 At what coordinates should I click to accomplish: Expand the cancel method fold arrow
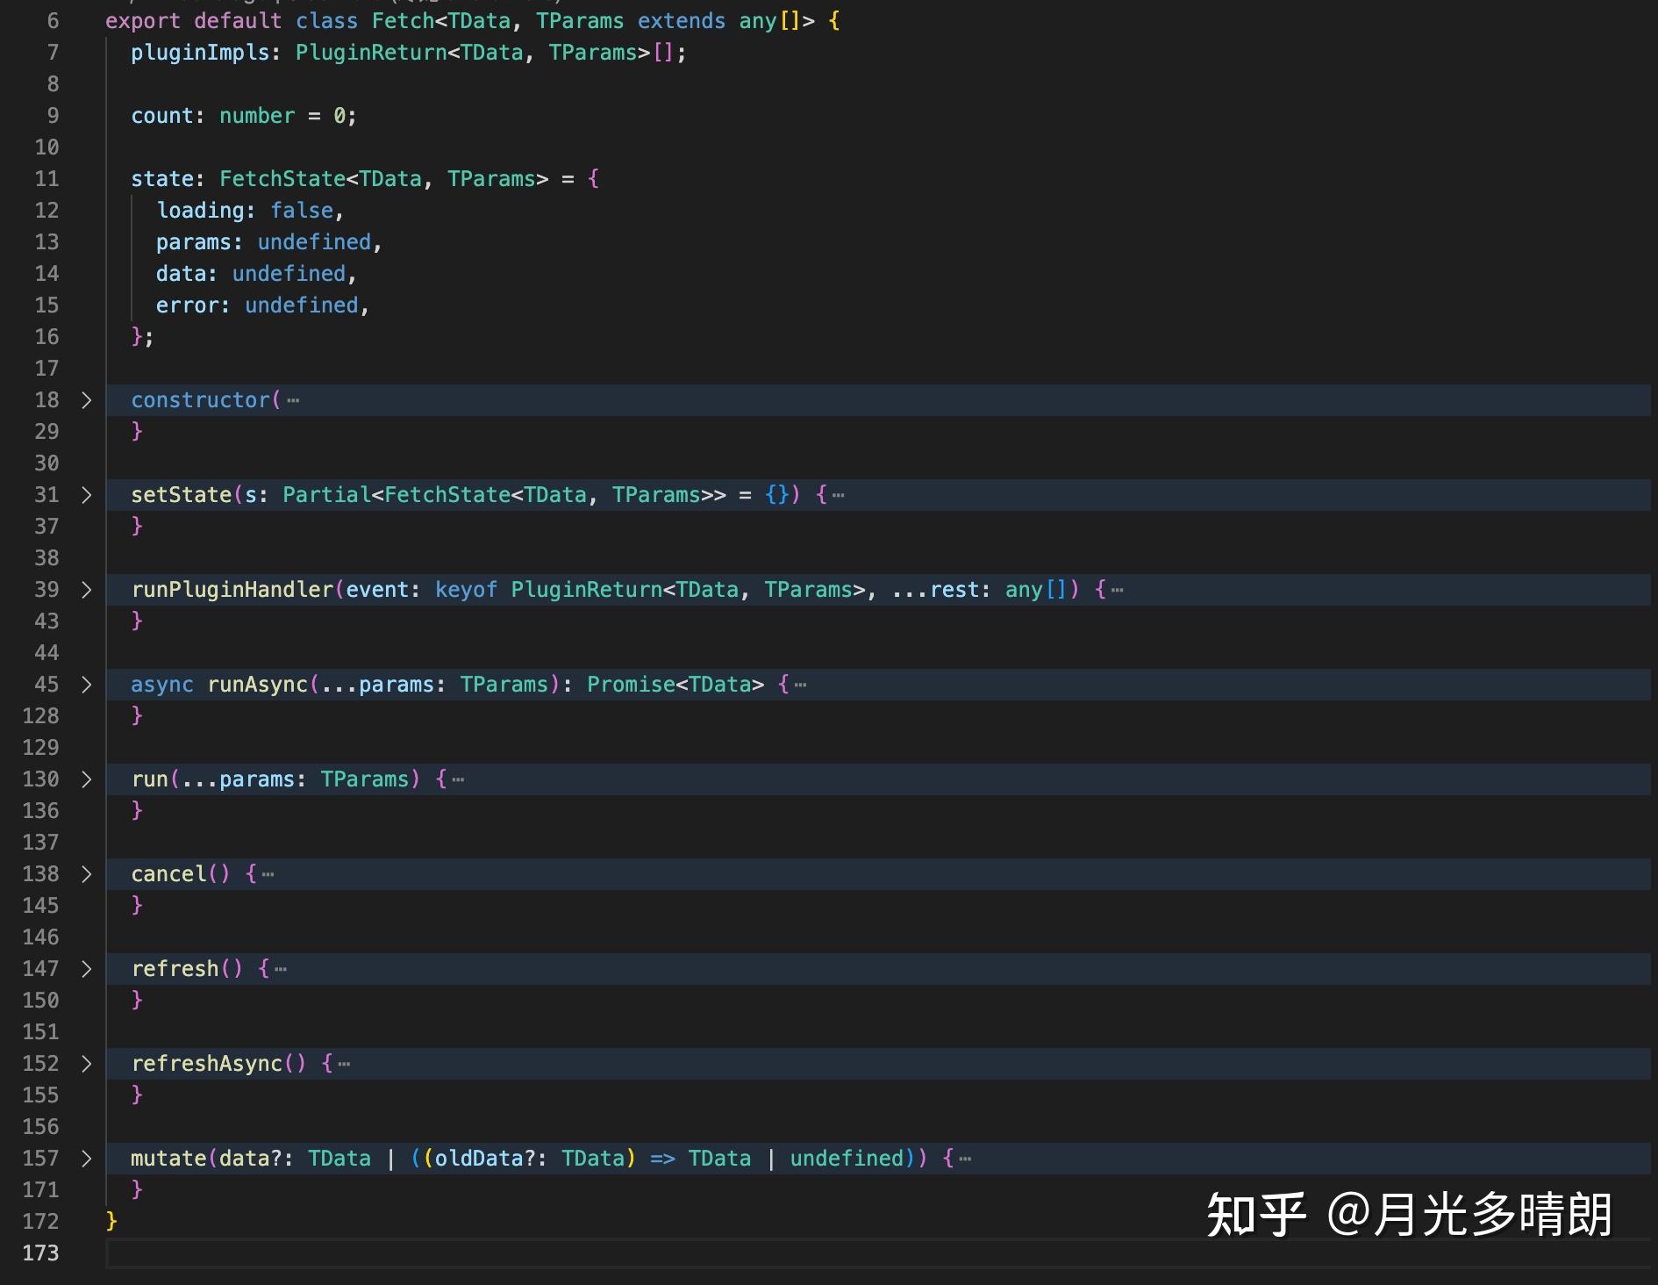tap(85, 874)
